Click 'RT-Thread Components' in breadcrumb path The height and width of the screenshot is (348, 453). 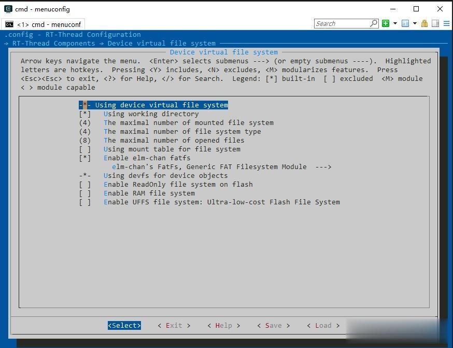click(54, 44)
